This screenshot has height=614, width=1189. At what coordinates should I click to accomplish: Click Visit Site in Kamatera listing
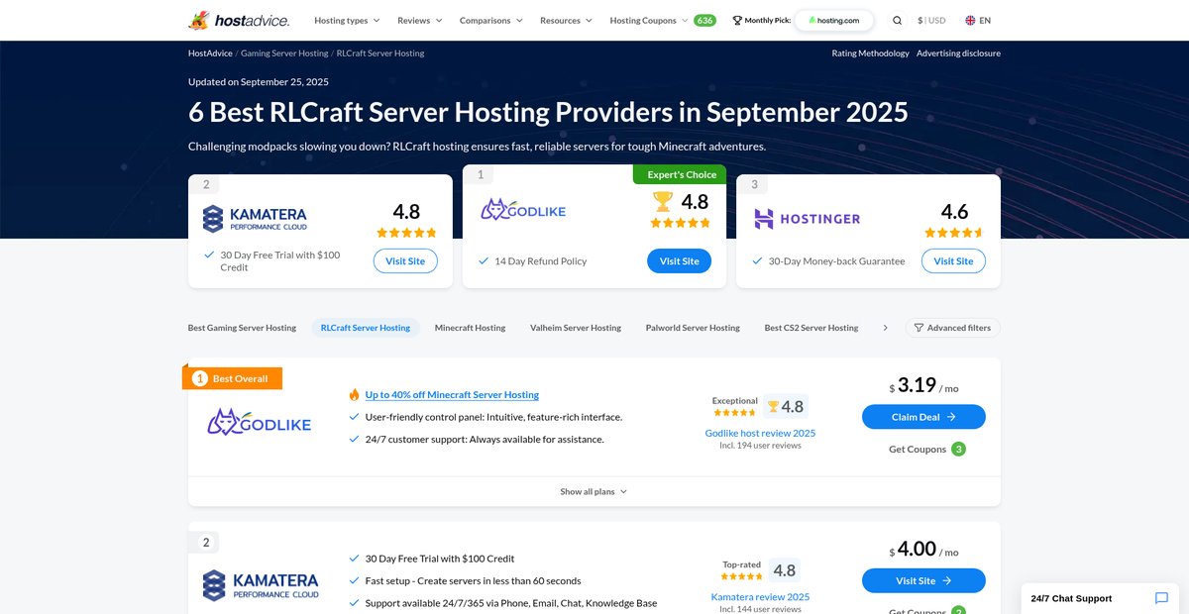coord(923,581)
